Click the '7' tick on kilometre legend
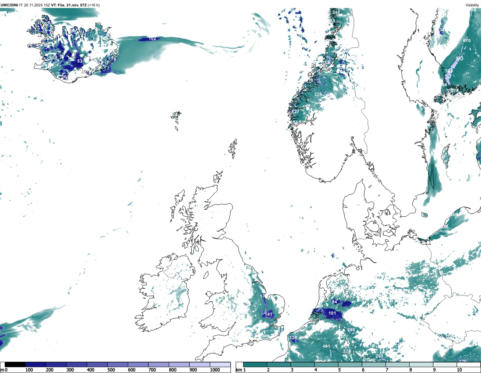 point(387,370)
